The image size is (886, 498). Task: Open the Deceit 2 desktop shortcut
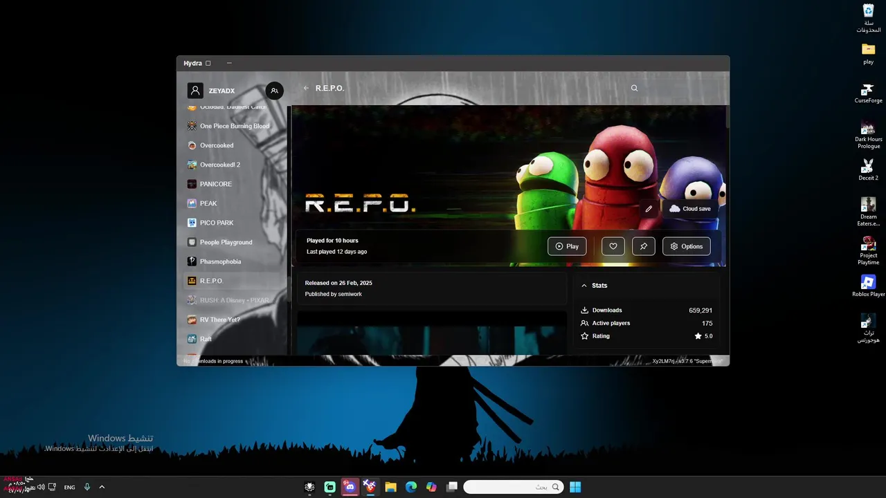[868, 170]
